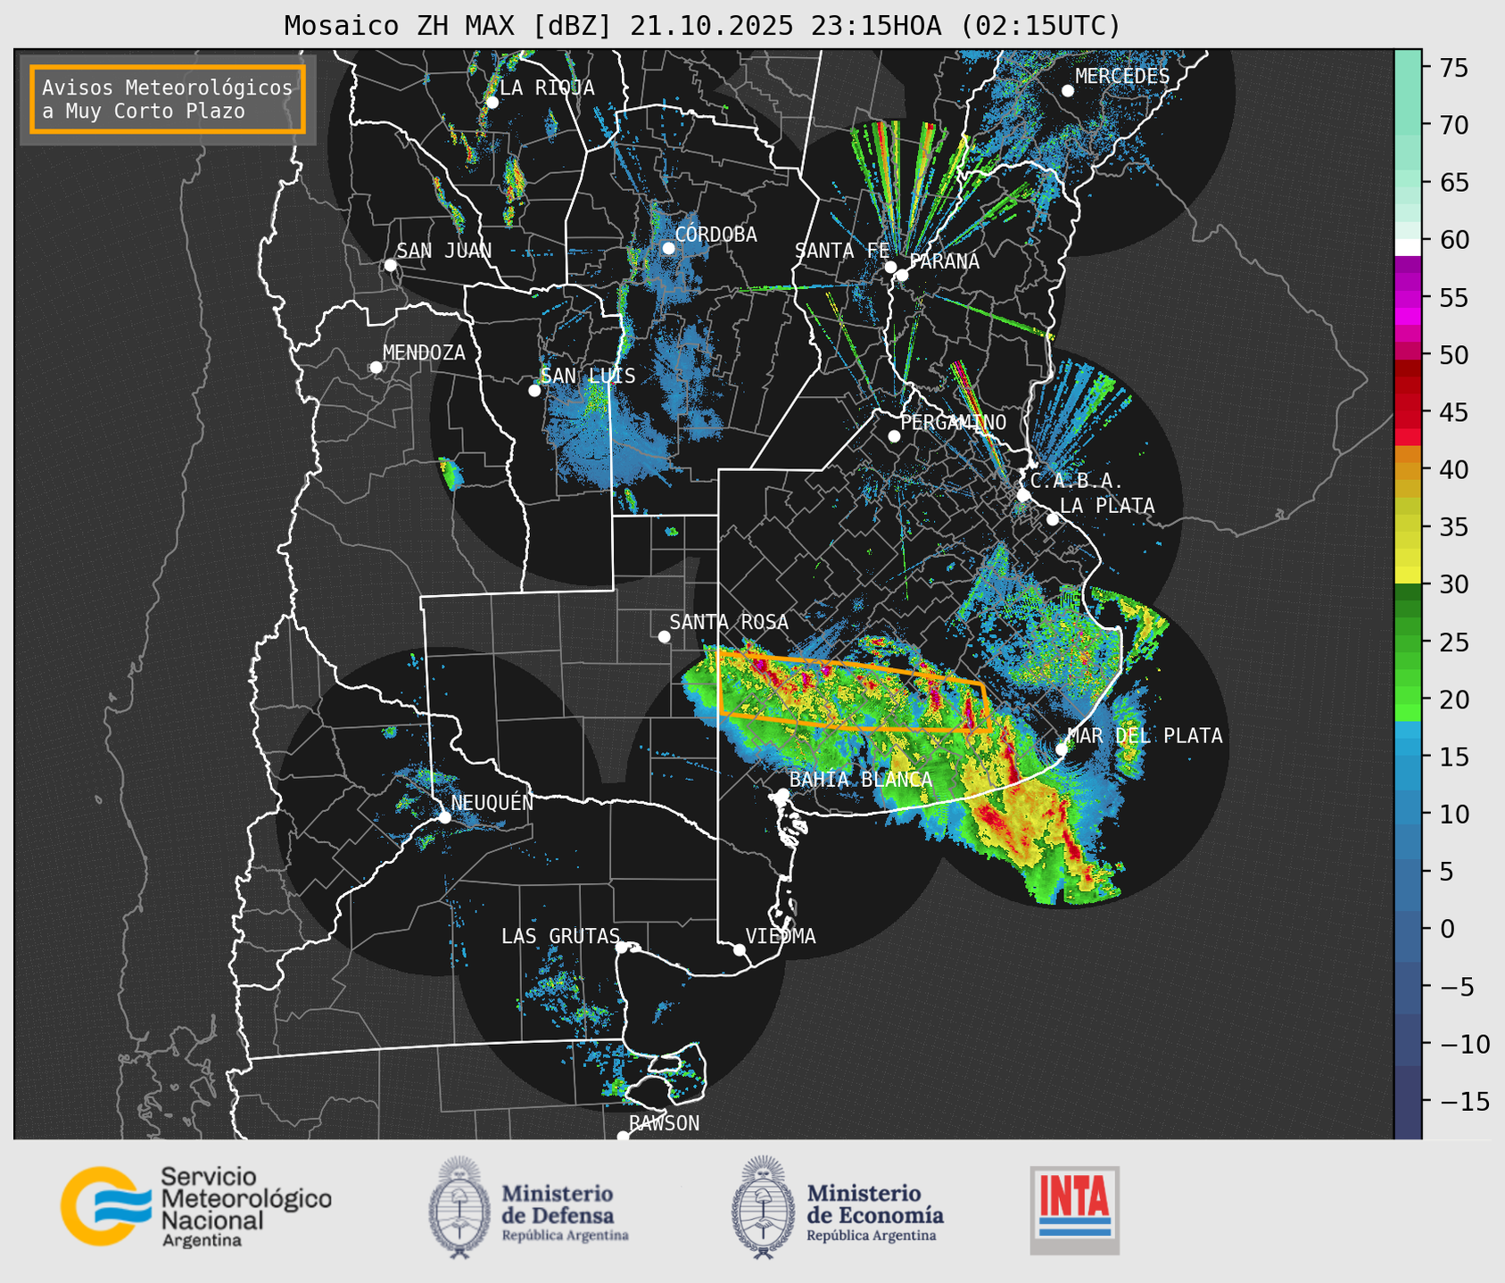Click the LA PLATA city label
The image size is (1505, 1283).
tap(1107, 506)
